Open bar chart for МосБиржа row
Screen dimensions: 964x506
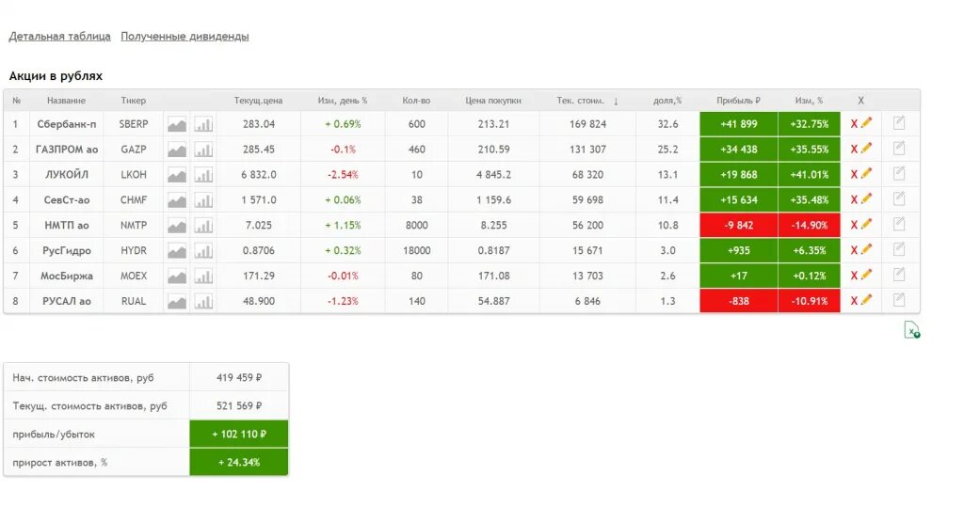click(x=203, y=277)
